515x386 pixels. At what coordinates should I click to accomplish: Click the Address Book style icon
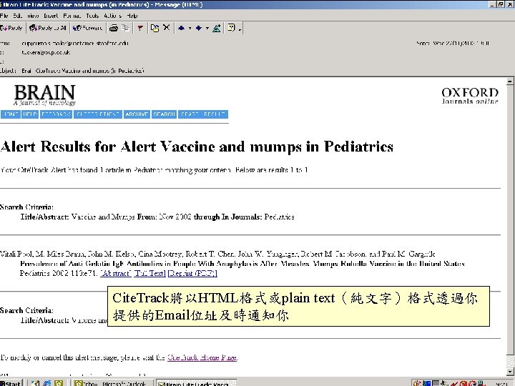(217, 28)
